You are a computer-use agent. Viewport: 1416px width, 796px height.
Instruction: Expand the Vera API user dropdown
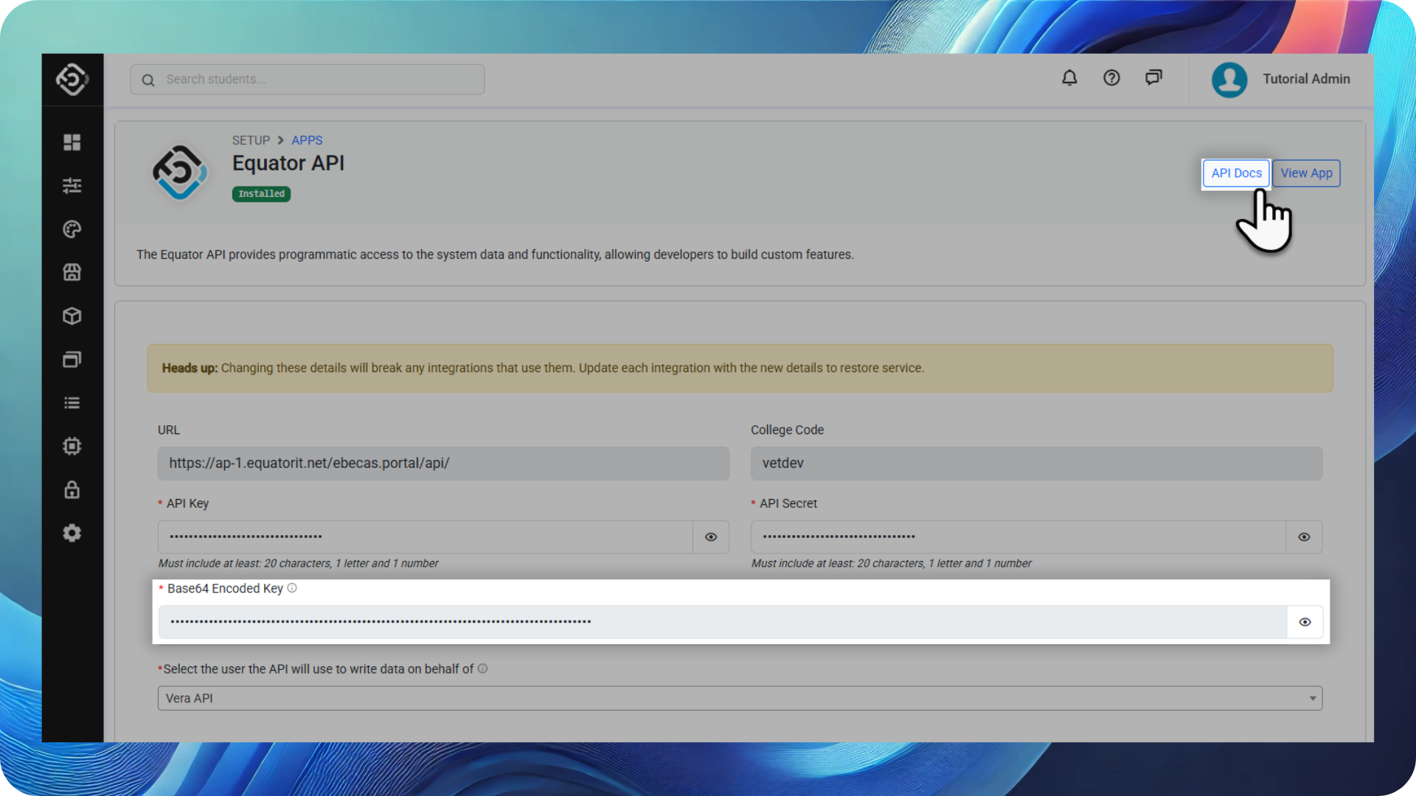(740, 698)
